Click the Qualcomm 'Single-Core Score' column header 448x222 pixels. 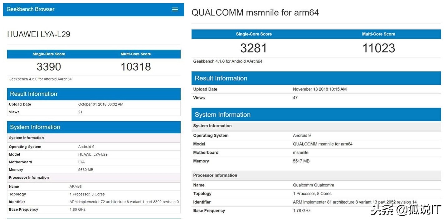pyautogui.click(x=254, y=34)
